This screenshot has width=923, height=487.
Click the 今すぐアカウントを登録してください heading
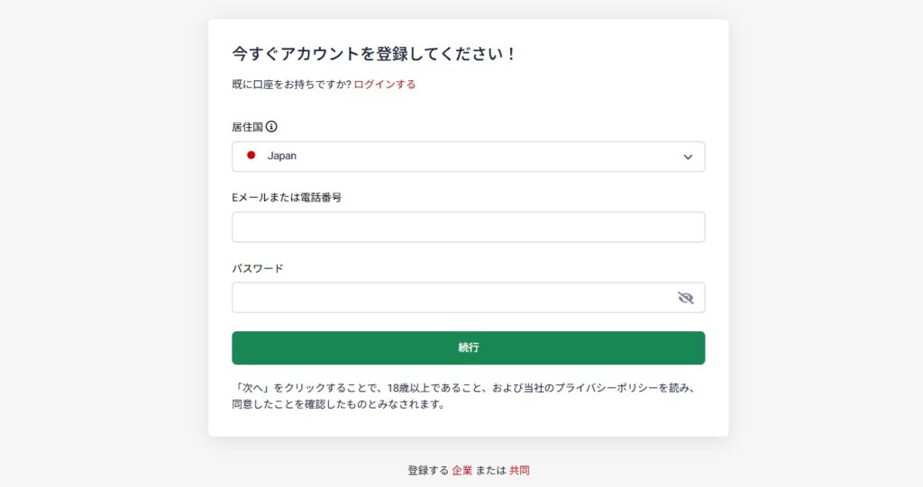coord(374,53)
